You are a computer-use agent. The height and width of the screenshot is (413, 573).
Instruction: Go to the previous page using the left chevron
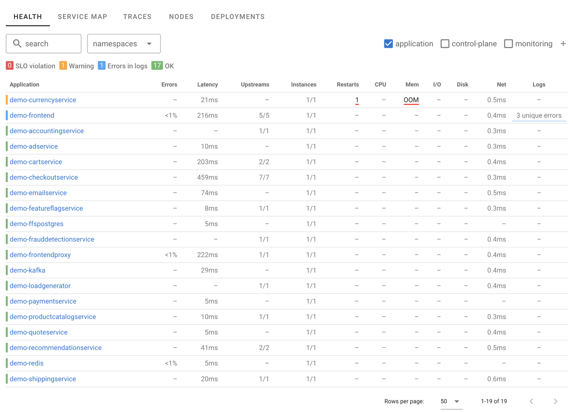point(531,401)
